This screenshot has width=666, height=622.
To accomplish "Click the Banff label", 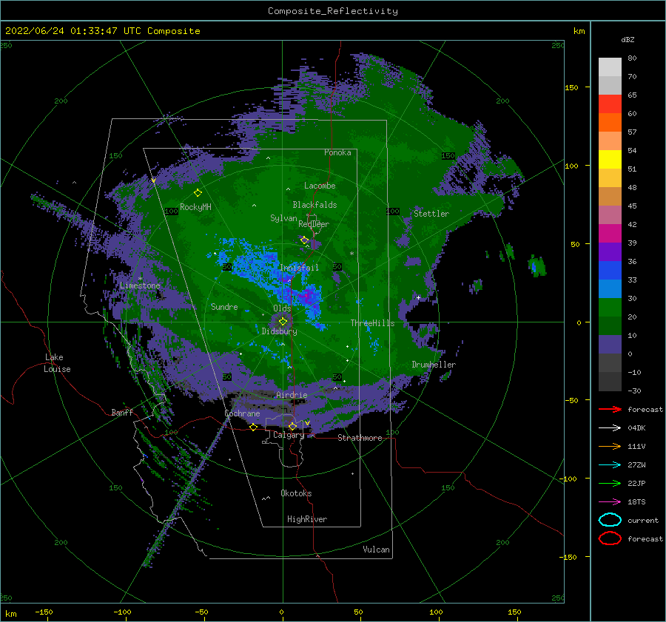I will (122, 412).
